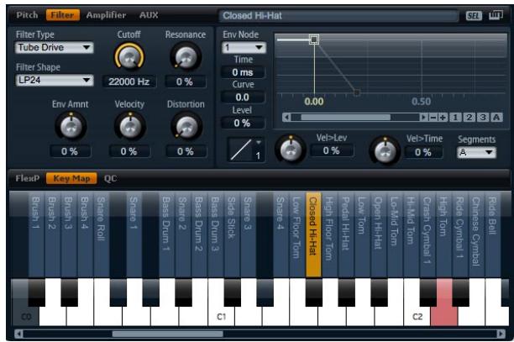The height and width of the screenshot is (342, 514).
Task: Select envelope zoom preset 1
Action: tap(455, 118)
